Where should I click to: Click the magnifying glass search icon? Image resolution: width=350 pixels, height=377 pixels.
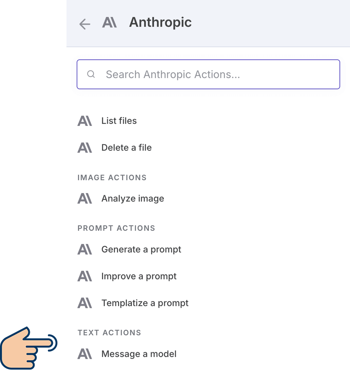click(x=91, y=74)
